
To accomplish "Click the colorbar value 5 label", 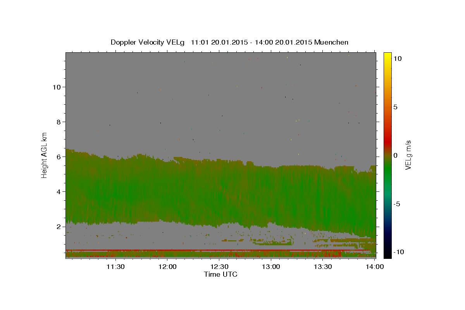I will 395,107.
